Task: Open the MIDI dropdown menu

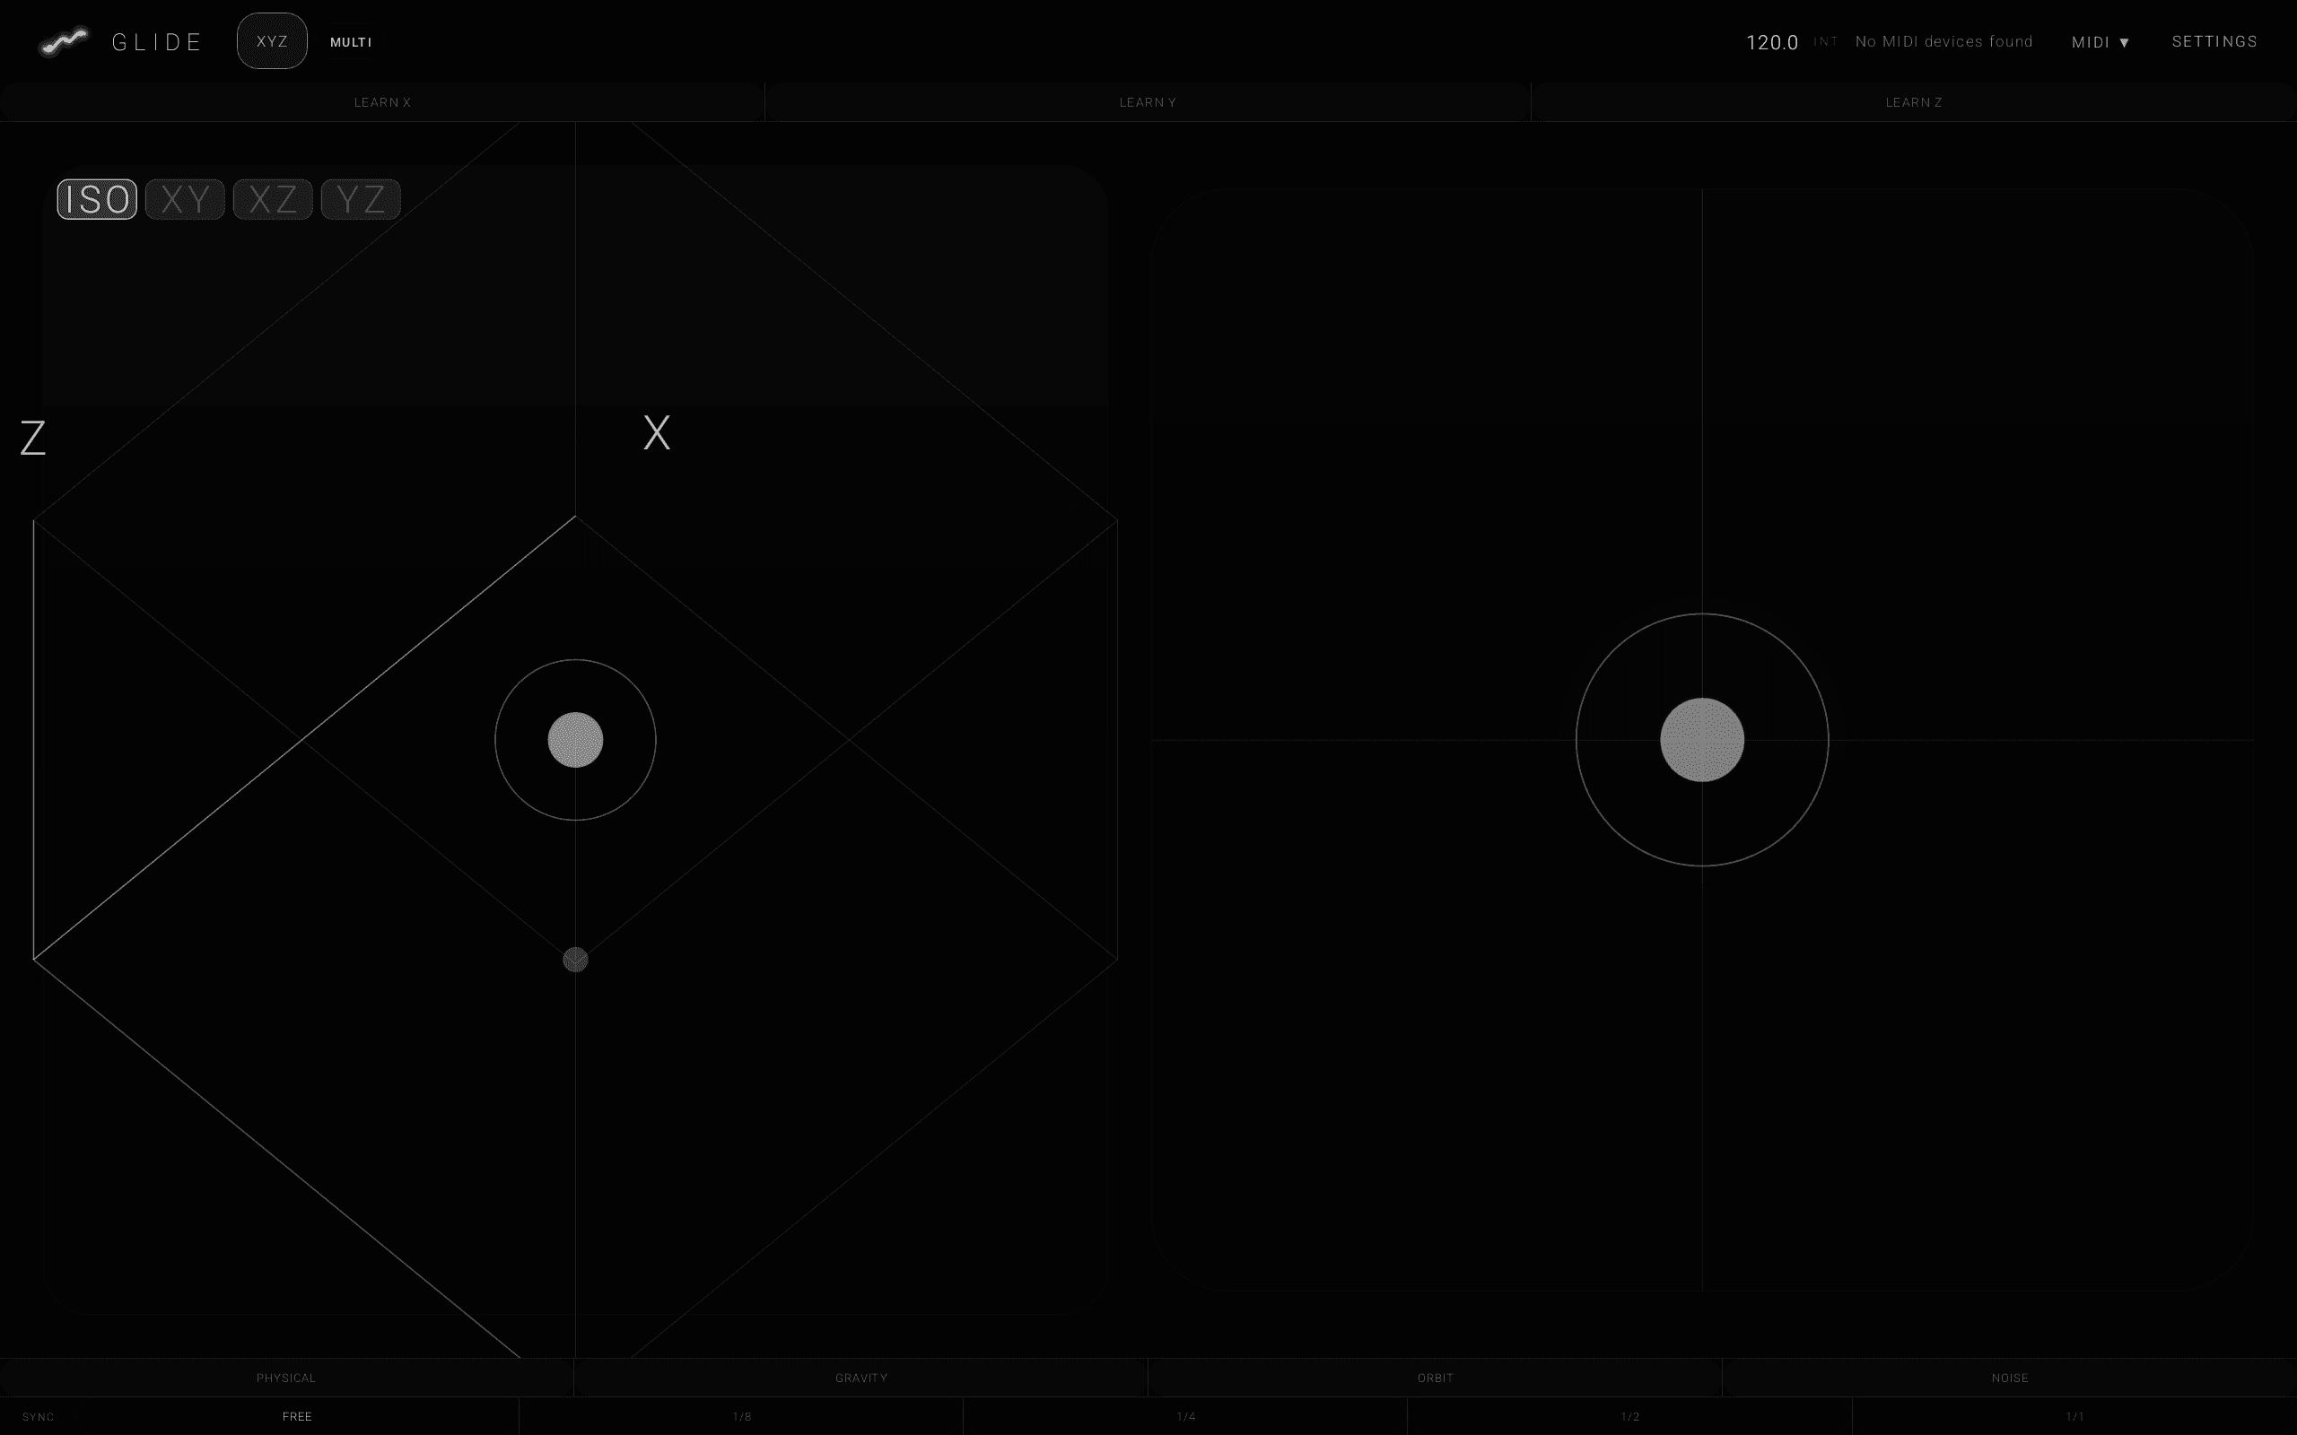Action: [x=2100, y=42]
